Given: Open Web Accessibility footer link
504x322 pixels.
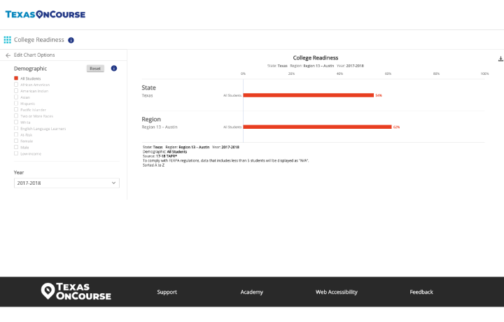Looking at the screenshot, I should point(336,292).
